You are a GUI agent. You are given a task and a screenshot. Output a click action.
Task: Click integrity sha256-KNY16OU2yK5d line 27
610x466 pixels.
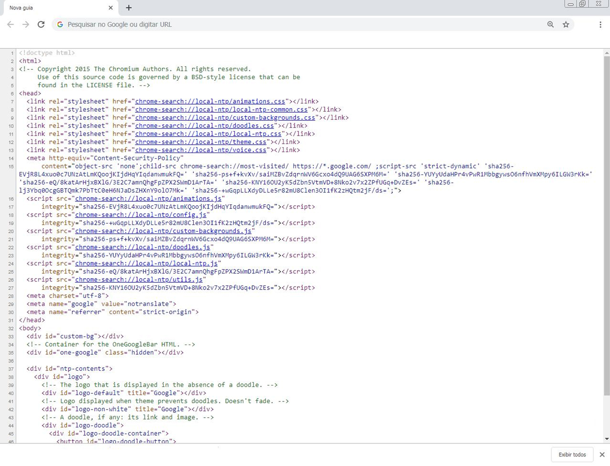[178, 287]
